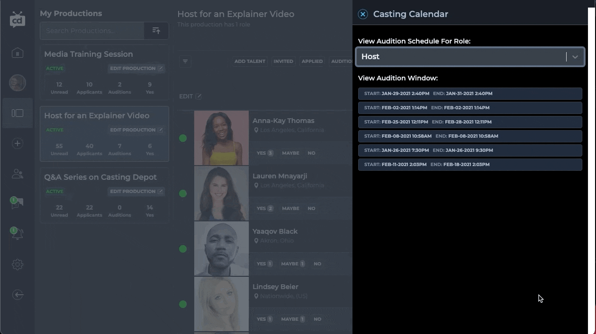This screenshot has width=596, height=334.
Task: Click Anna-Kay Thomas's headshot thumbnail
Action: [221, 138]
